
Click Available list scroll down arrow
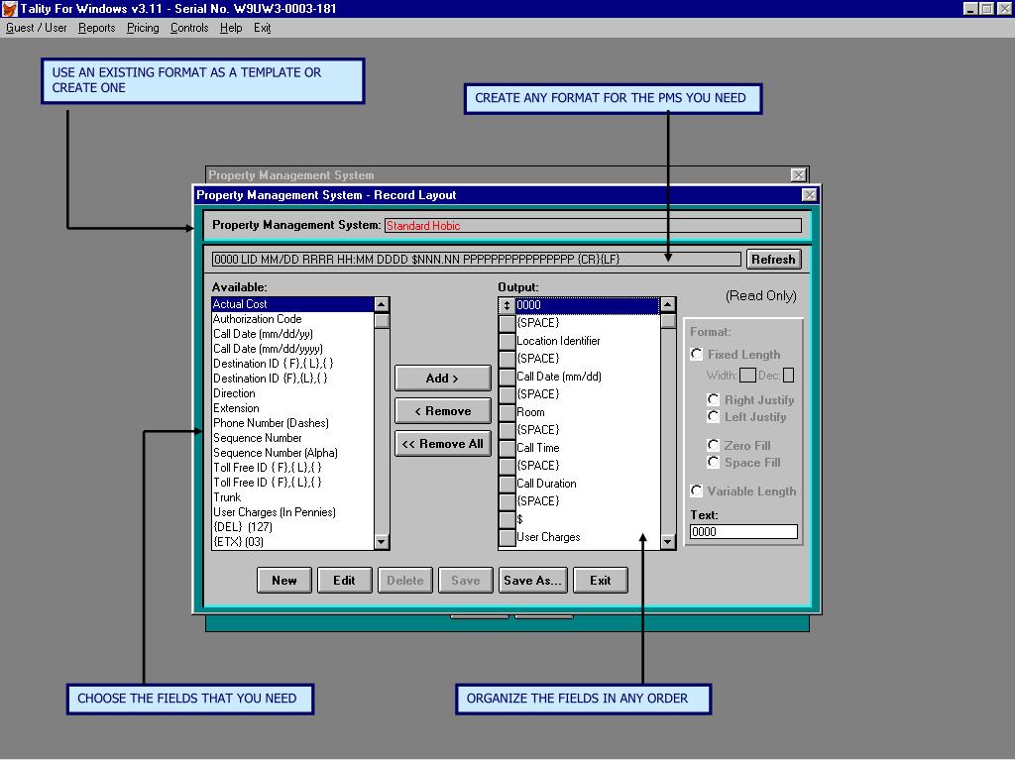382,542
